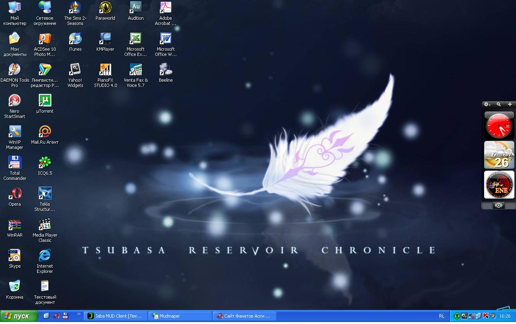The image size is (516, 324).
Task: Select the iTunes desktop shortcut
Action: pos(75,42)
